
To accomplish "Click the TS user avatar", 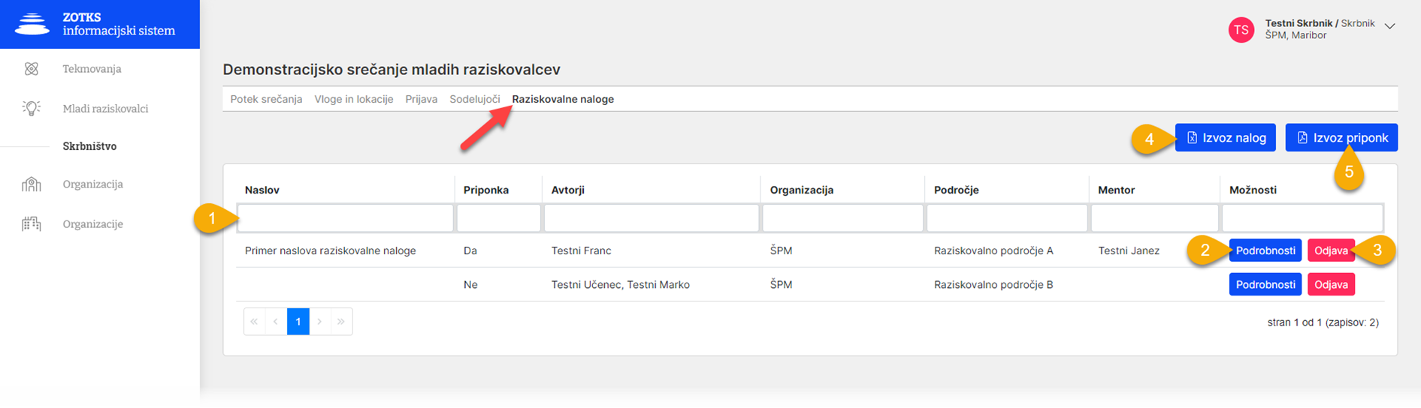I will pyautogui.click(x=1241, y=30).
